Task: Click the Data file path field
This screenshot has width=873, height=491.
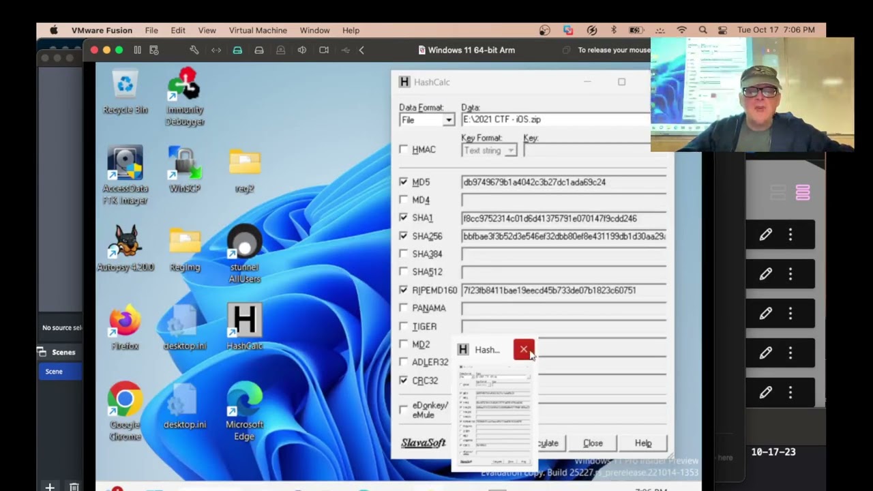Action: 556,119
